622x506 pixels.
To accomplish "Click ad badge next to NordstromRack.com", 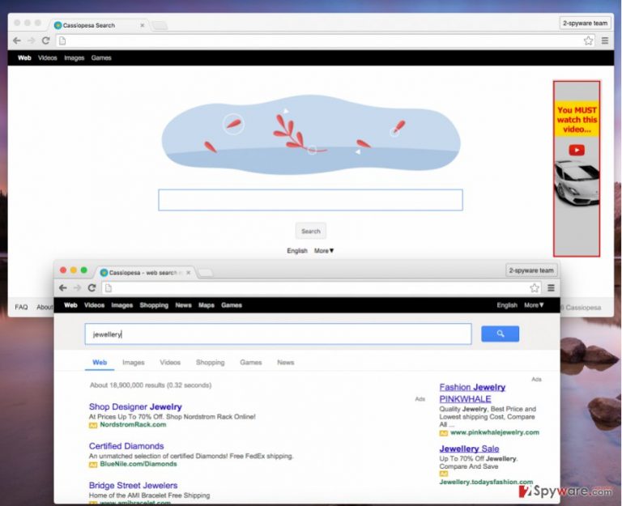I will pos(93,426).
